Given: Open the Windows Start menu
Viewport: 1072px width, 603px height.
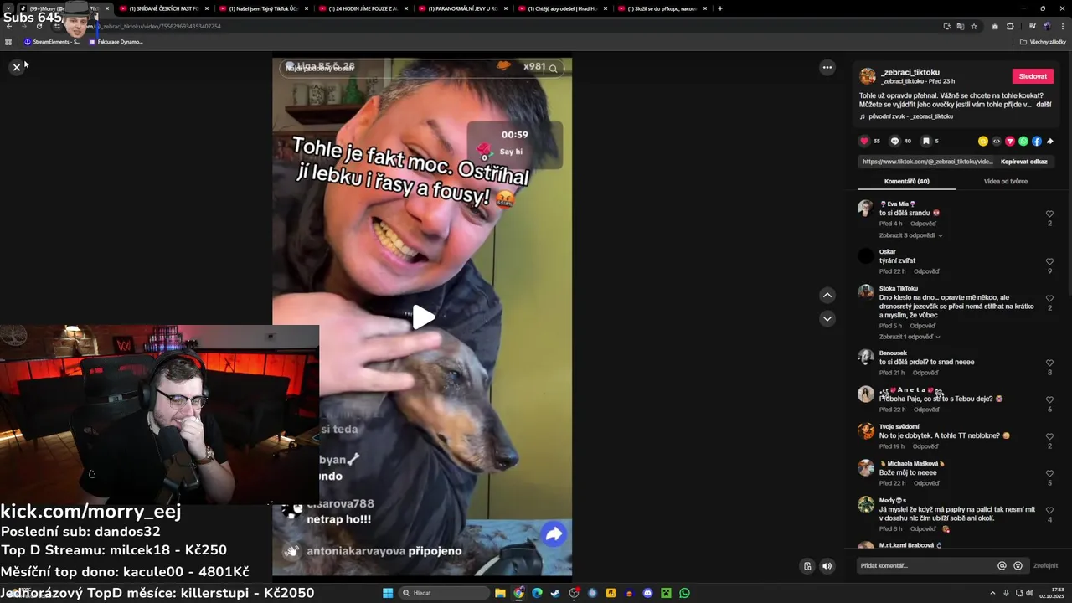Looking at the screenshot, I should tap(388, 593).
